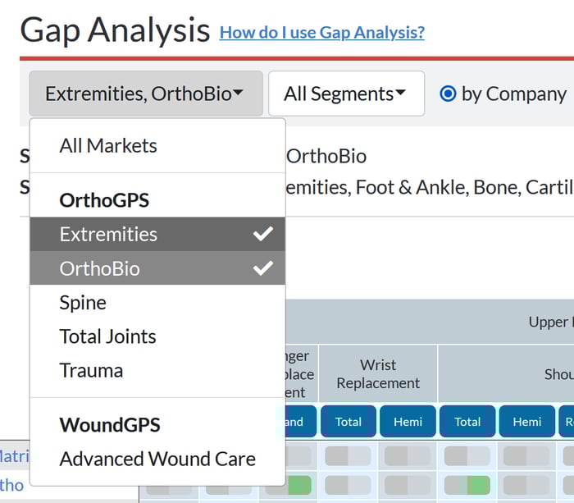
Task: Click the OrthoGPS group heading
Action: (104, 200)
